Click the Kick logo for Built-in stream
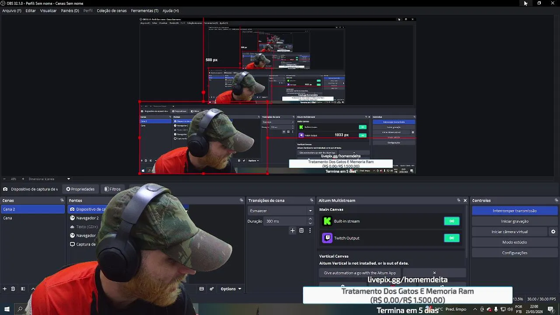Viewport: 560px width, 315px height. 327,221
